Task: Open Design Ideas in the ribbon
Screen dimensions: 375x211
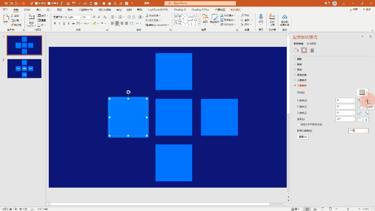Action: coord(272,20)
